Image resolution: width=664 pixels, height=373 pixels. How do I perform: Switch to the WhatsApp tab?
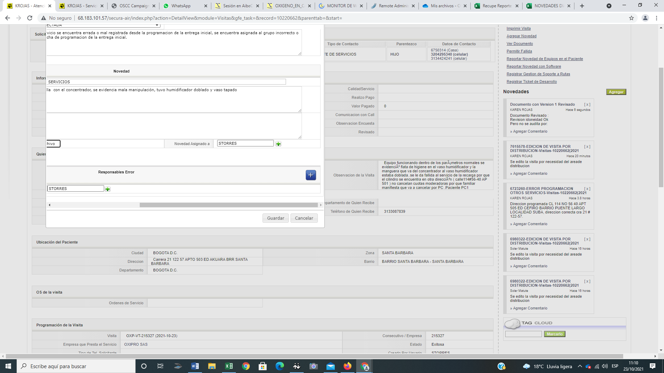185,6
